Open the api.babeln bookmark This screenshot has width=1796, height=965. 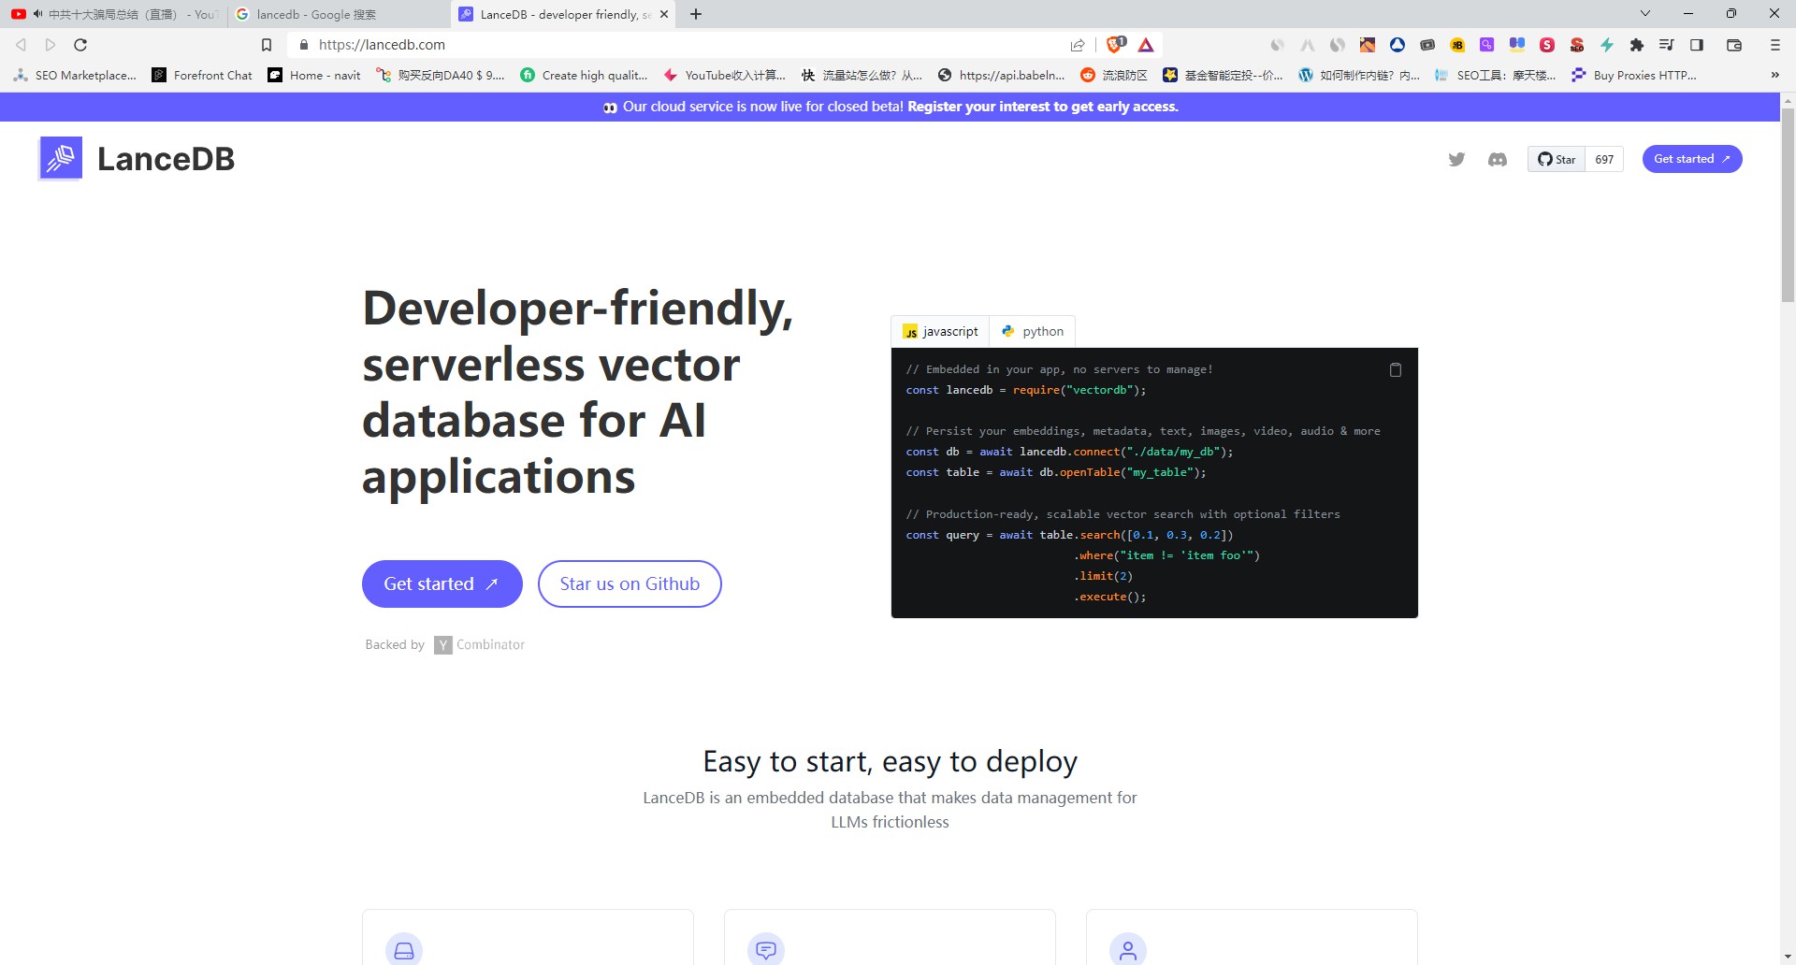pos(1002,75)
